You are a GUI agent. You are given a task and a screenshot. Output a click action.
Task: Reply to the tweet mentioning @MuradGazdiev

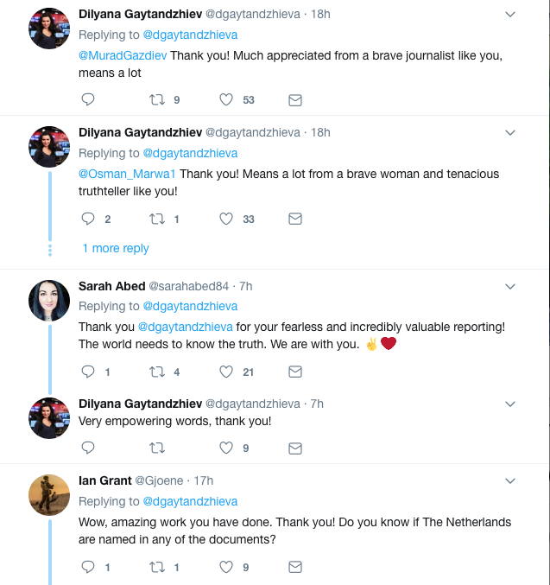87,100
